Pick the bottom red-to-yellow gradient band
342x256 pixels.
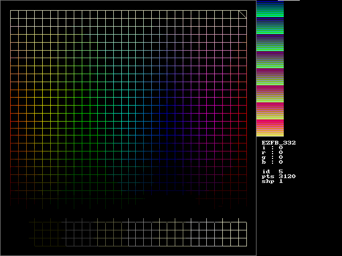tap(270, 128)
